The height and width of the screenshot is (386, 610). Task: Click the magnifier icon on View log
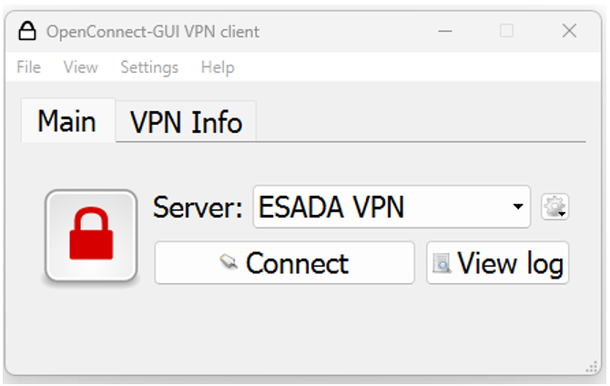click(442, 263)
